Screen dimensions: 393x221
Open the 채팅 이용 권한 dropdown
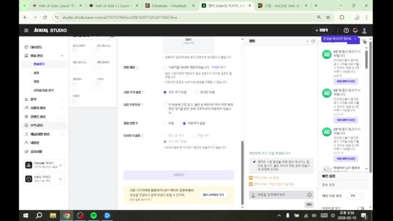[x=356, y=196]
